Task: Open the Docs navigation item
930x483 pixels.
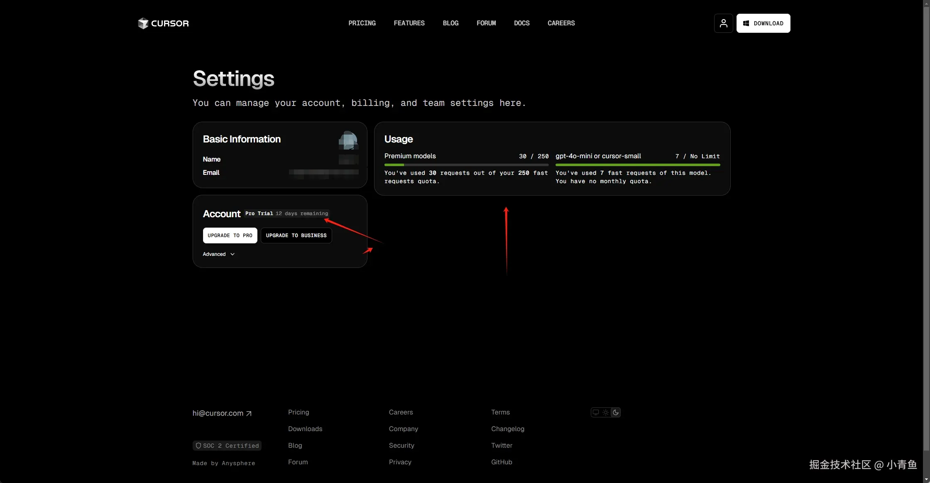Action: 521,23
